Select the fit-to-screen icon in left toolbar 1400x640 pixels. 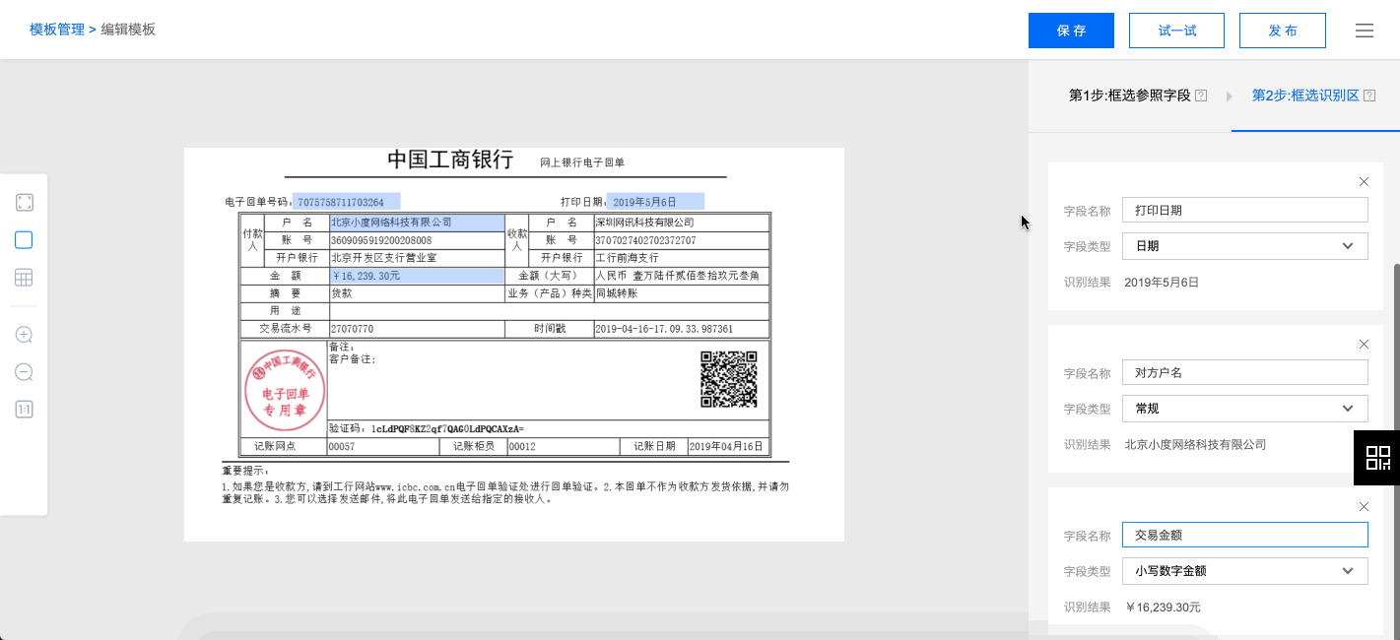click(x=25, y=203)
